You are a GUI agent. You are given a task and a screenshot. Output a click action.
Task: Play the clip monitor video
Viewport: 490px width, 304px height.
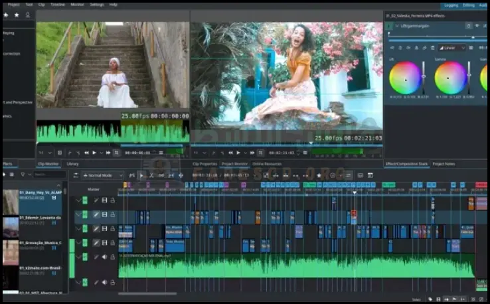[x=94, y=153]
